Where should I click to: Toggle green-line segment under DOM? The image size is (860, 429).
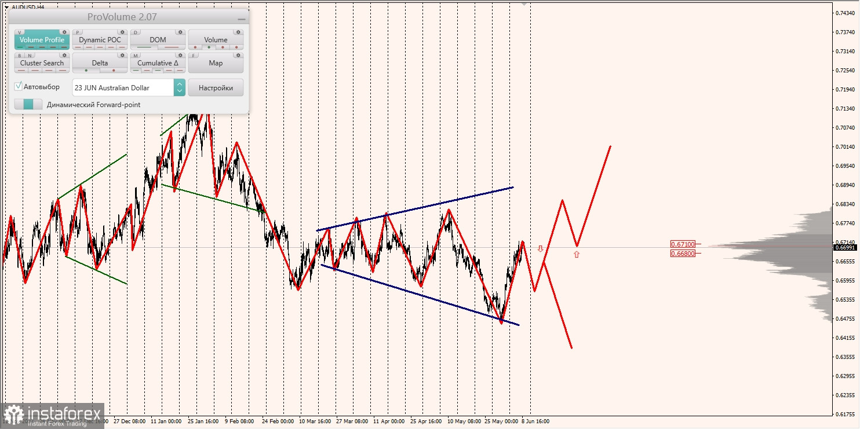[x=144, y=47]
